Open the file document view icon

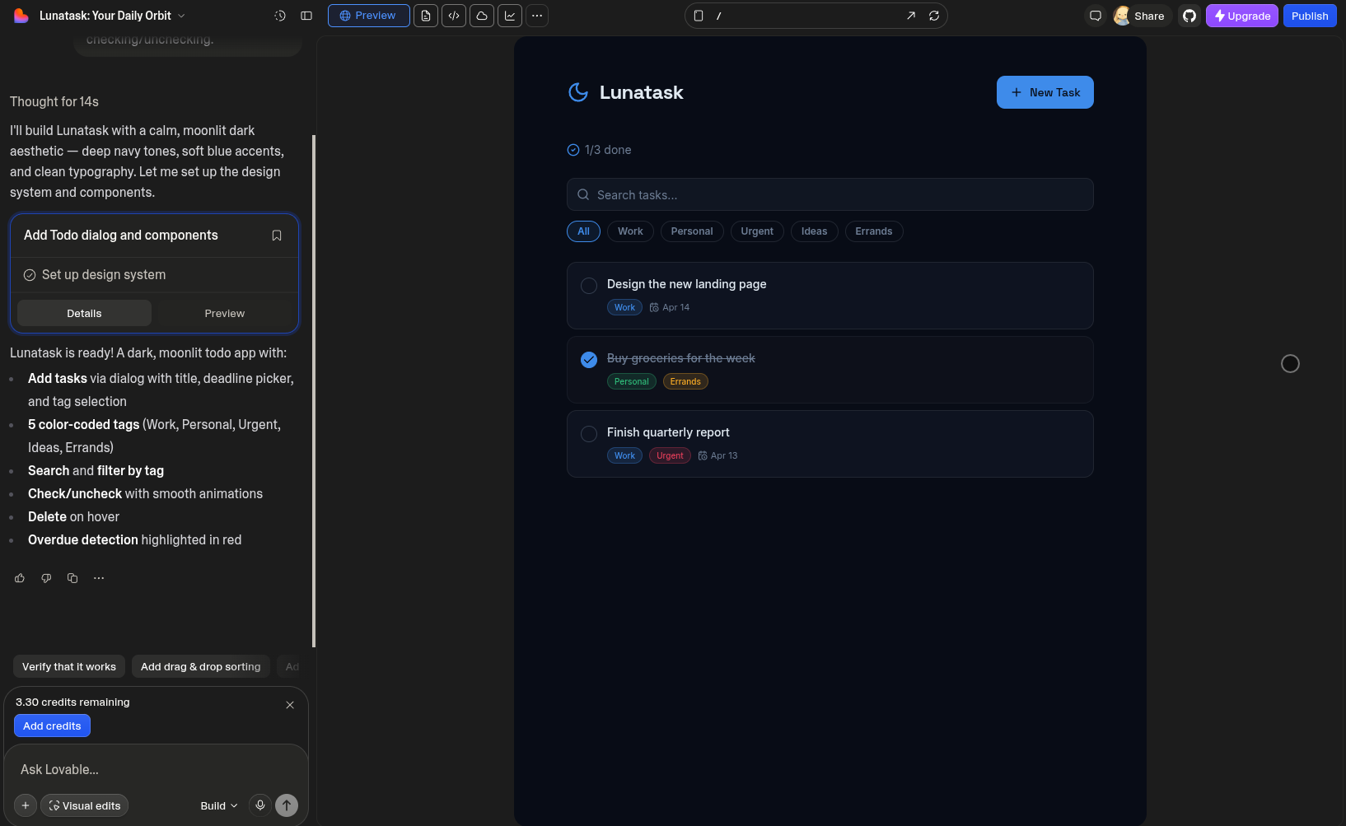pyautogui.click(x=426, y=16)
